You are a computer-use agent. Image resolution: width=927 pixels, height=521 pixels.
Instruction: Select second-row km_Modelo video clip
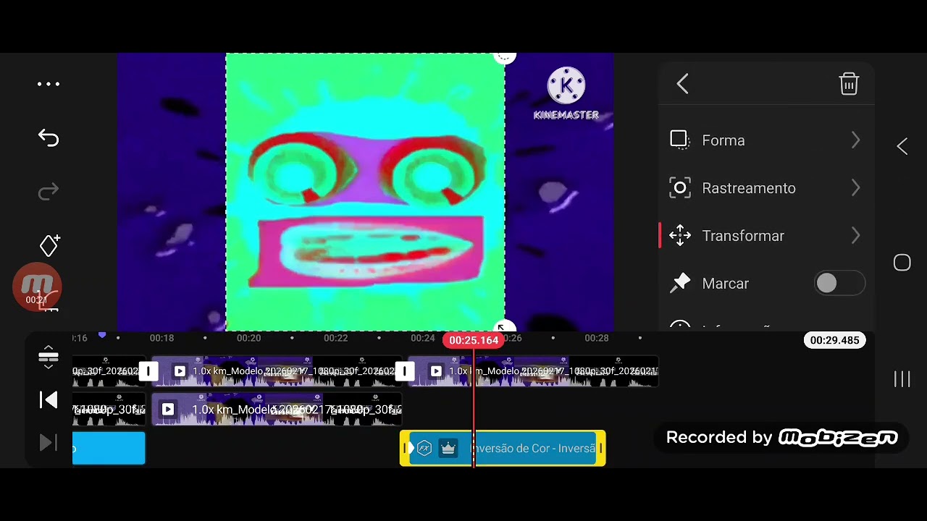pyautogui.click(x=277, y=409)
